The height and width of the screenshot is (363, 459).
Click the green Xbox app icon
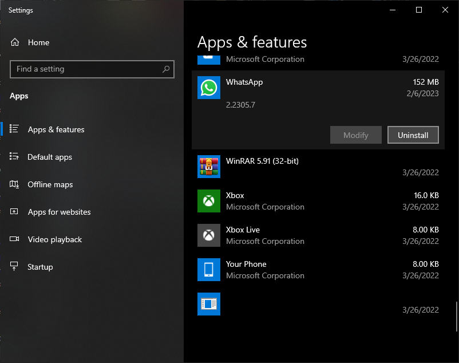209,201
